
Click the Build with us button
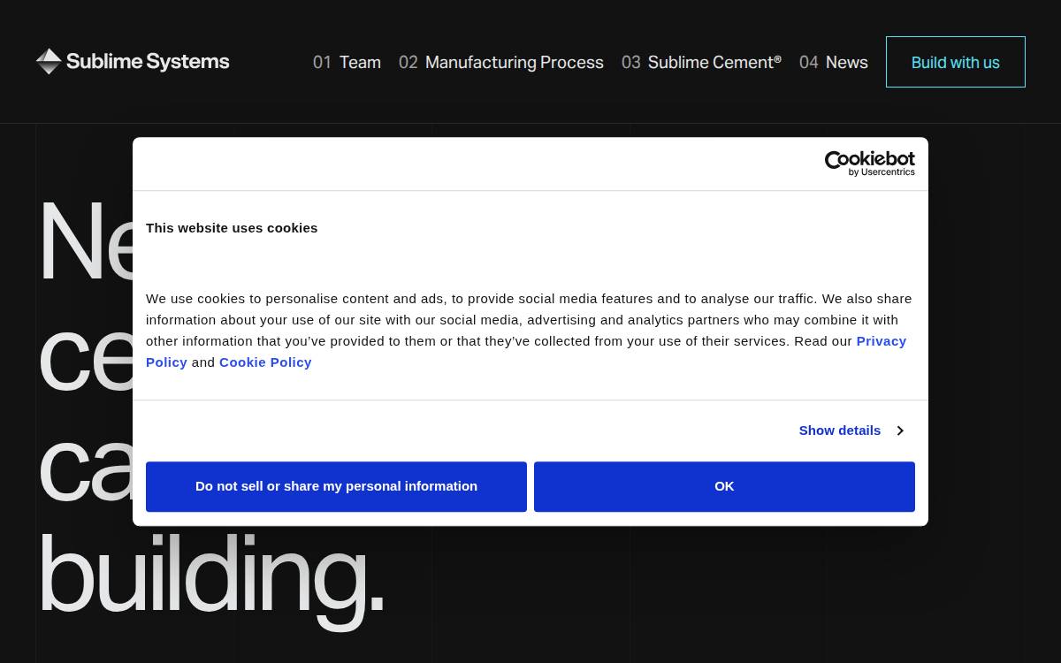click(956, 62)
